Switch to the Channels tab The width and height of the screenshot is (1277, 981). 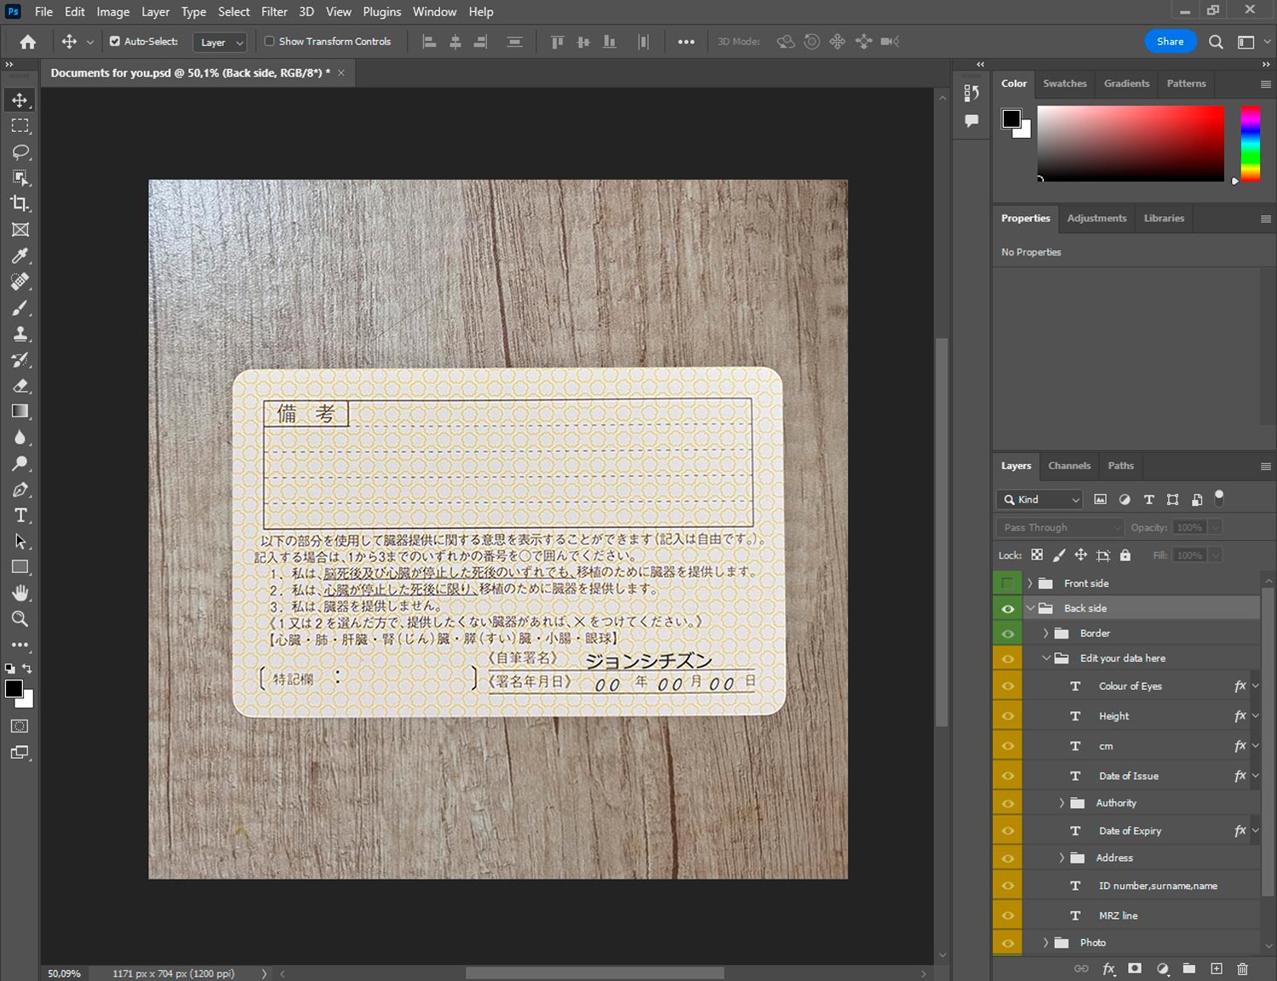pyautogui.click(x=1068, y=466)
